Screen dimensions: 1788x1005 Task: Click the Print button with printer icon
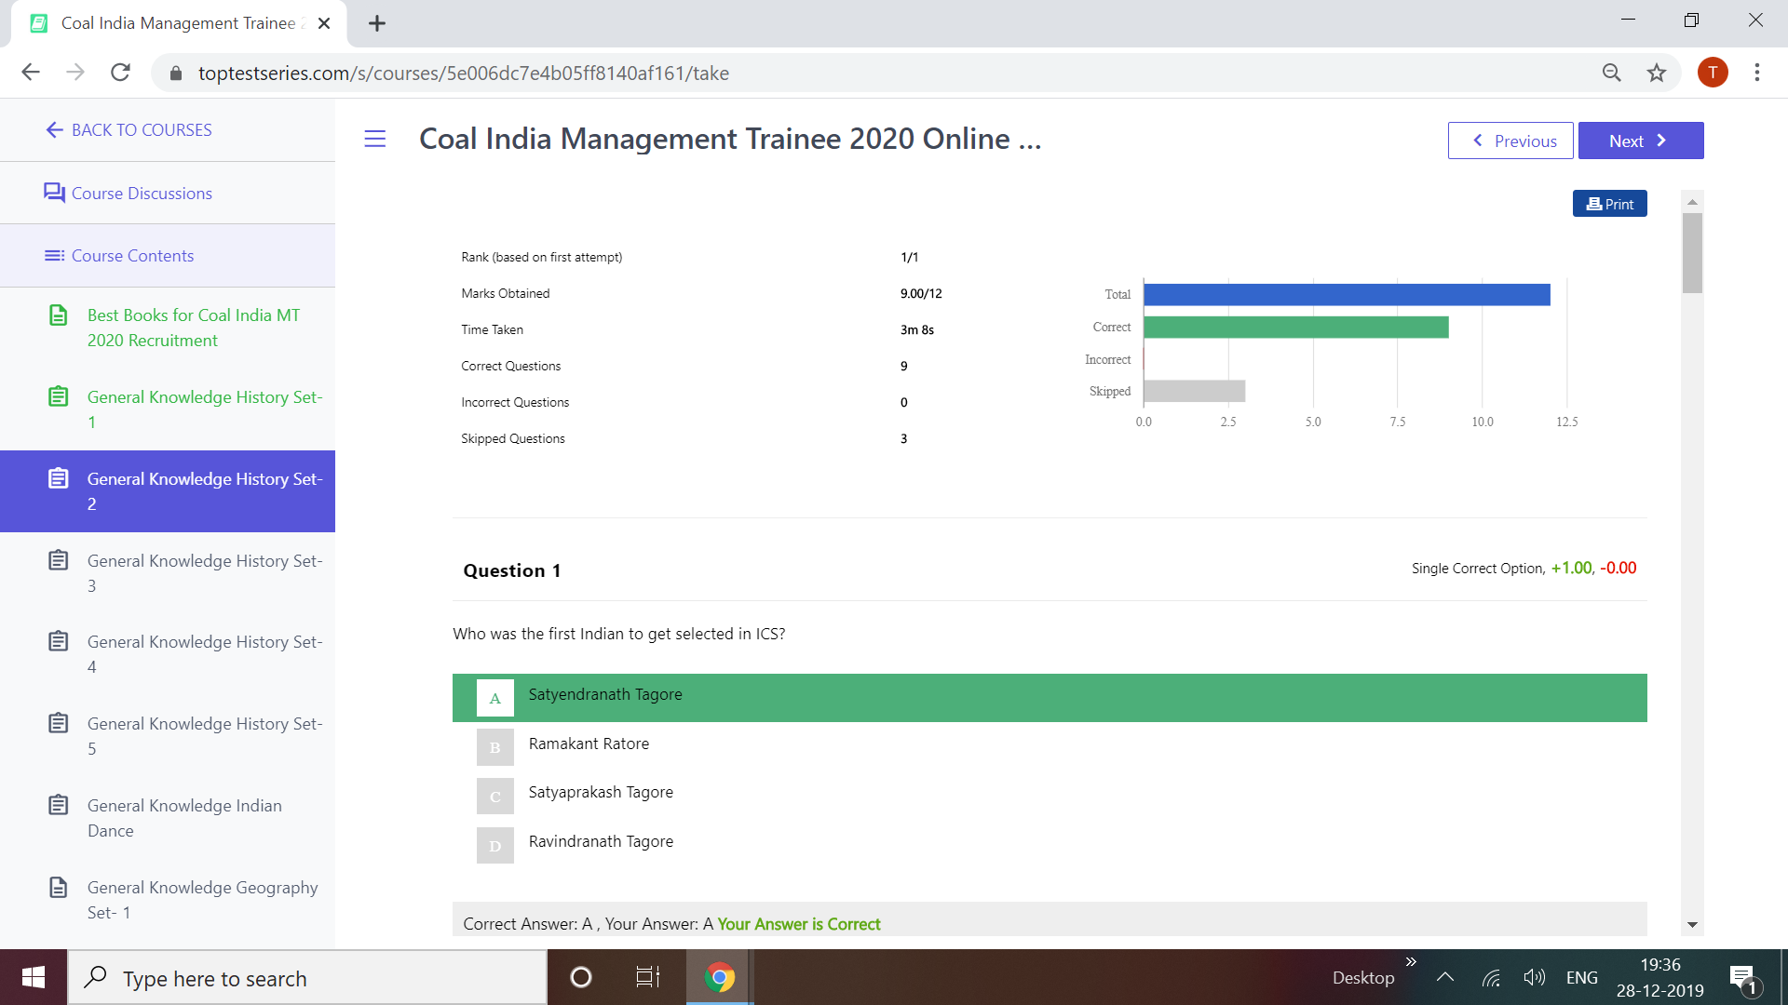pyautogui.click(x=1609, y=204)
